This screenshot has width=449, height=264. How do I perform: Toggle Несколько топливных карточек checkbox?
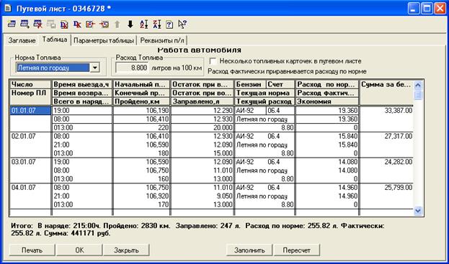(x=213, y=61)
